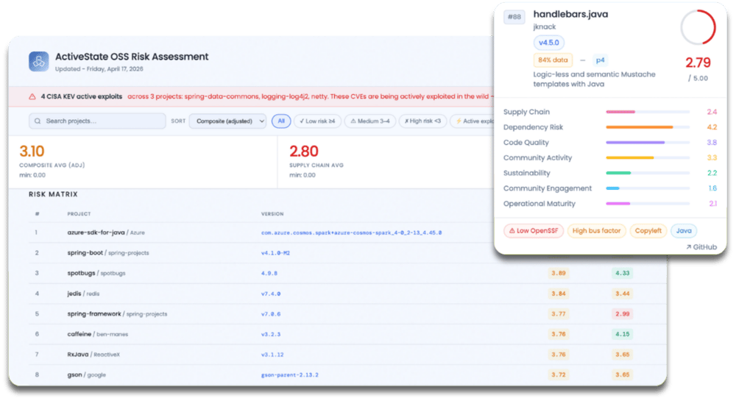Toggle the Medium 3–4 filter chip
This screenshot has height=401, width=736.
pyautogui.click(x=370, y=121)
